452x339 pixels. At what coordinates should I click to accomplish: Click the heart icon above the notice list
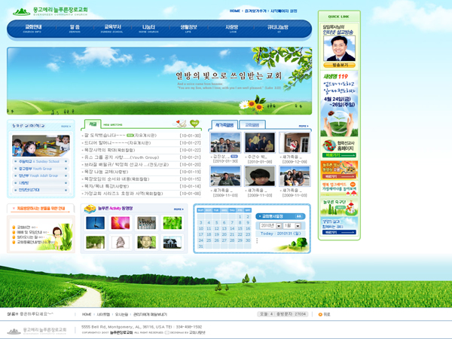194,123
